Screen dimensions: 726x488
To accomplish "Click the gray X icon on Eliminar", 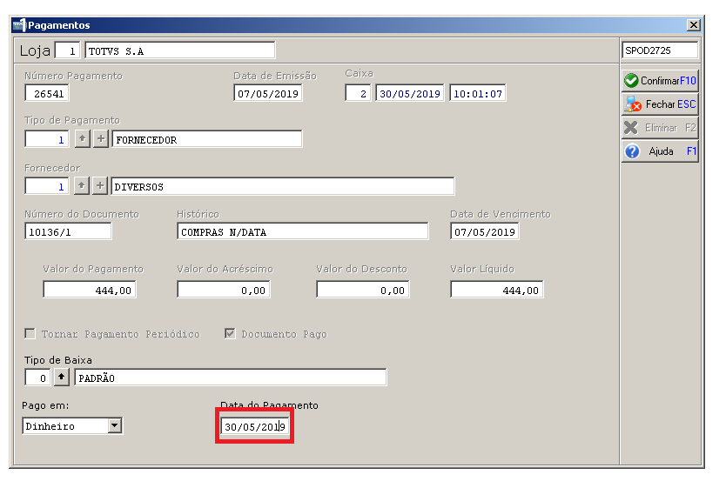I will coord(630,128).
